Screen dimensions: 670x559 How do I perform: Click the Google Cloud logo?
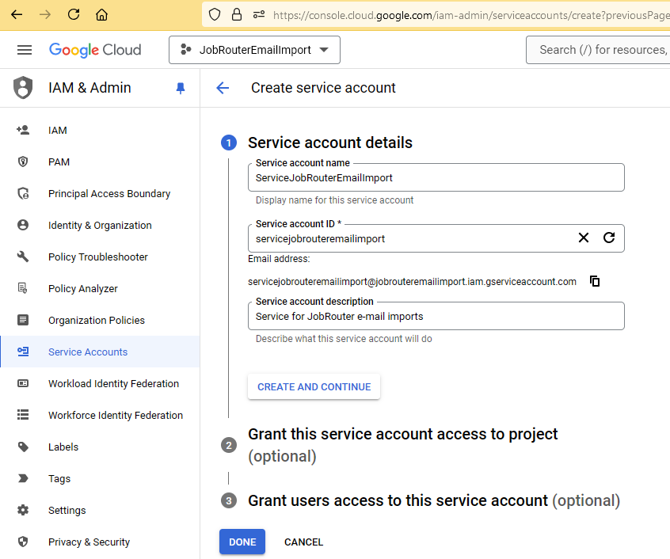point(95,49)
